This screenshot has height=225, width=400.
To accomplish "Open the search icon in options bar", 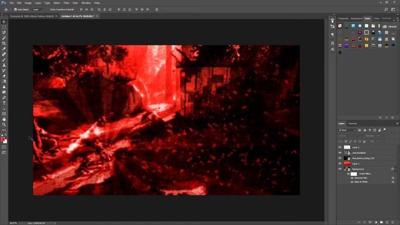I will [x=386, y=9].
